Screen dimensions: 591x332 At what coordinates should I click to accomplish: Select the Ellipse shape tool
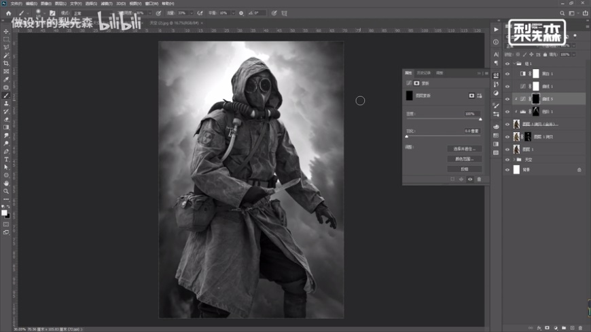[6, 175]
